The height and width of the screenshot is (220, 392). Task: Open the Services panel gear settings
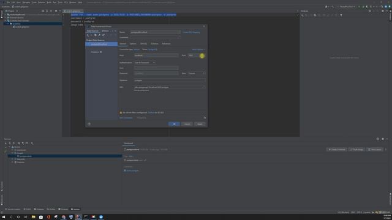point(382,139)
